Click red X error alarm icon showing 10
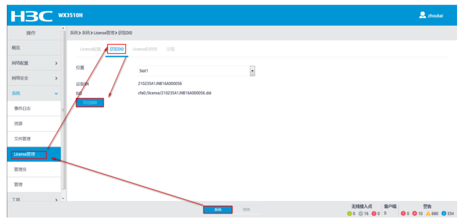This screenshot has height=222, width=461. [x=414, y=214]
